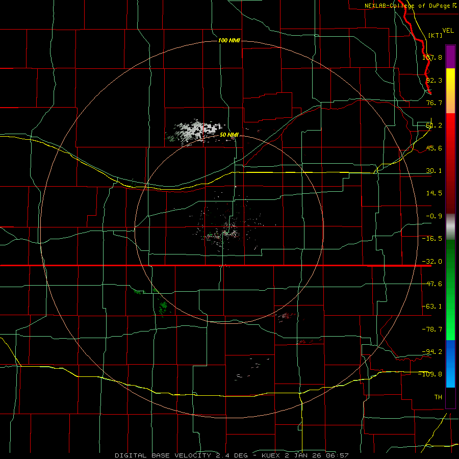Click the 92.3 velocity scale value
Image resolution: width=459 pixels, height=459 pixels.
pos(434,80)
